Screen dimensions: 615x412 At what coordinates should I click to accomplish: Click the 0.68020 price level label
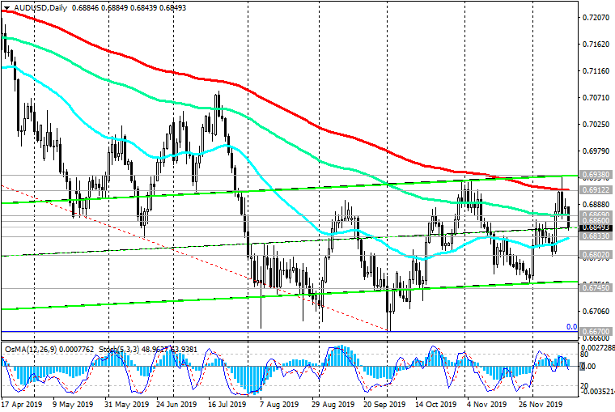596,255
